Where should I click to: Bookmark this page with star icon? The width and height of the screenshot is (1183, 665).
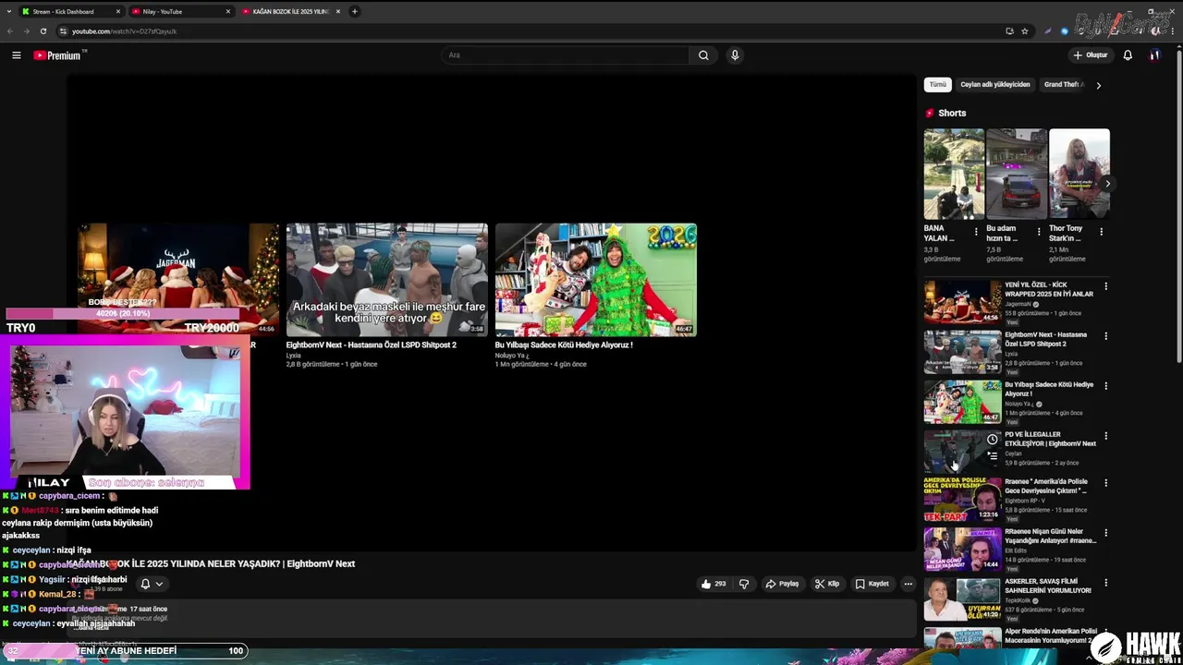coord(1025,30)
